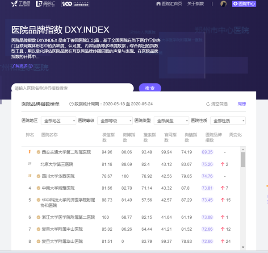This screenshot has width=268, height=253.
Task: Go to 医院汇首页
Action: coord(169,4)
